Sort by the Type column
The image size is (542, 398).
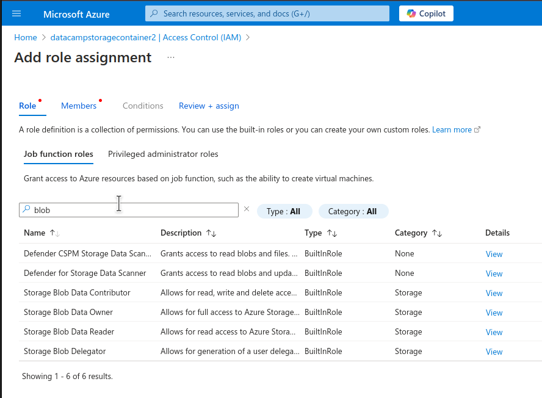click(320, 233)
